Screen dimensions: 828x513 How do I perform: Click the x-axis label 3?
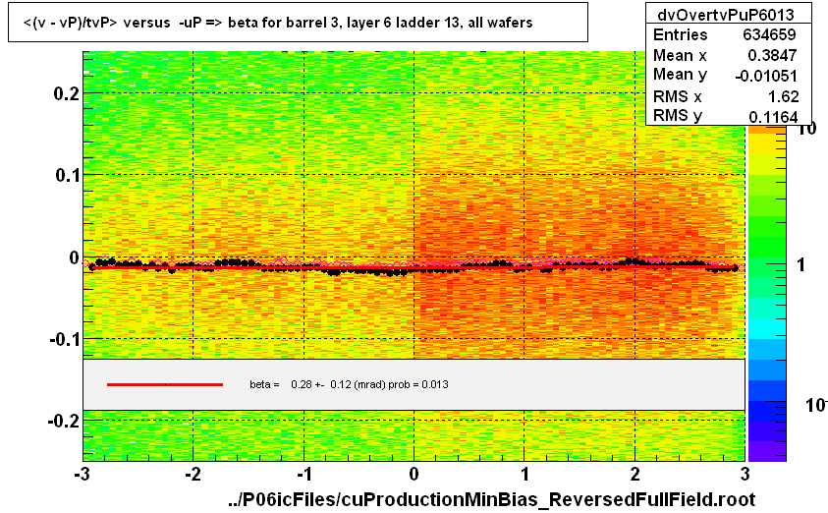(x=745, y=474)
